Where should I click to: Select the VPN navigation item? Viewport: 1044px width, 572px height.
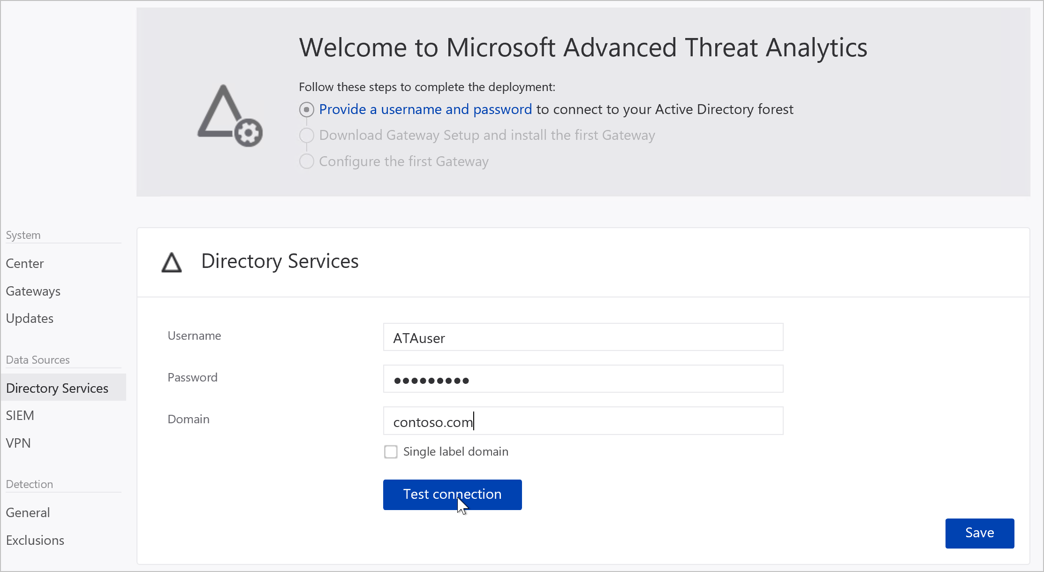point(18,442)
